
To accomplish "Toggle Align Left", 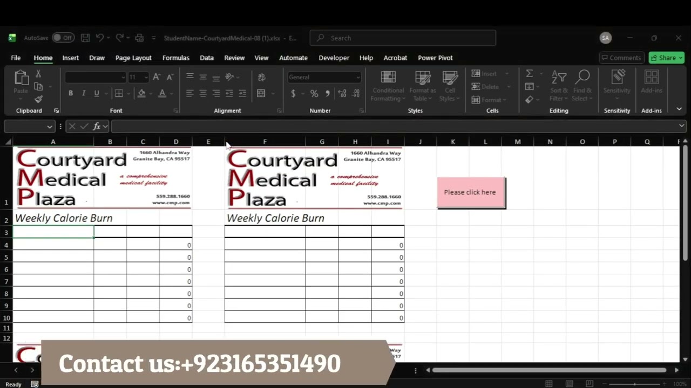I will tap(190, 93).
